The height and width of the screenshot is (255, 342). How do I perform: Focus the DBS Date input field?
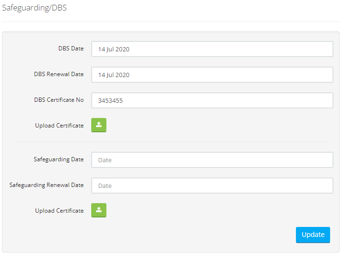(212, 49)
